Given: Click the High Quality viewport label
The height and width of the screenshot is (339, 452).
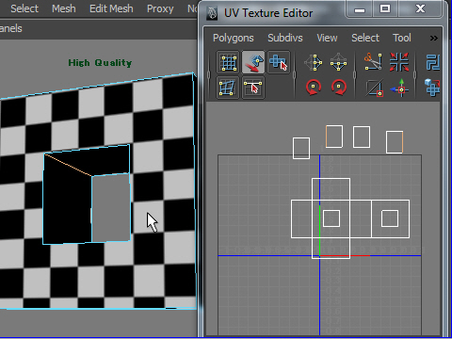Looking at the screenshot, I should pos(100,63).
